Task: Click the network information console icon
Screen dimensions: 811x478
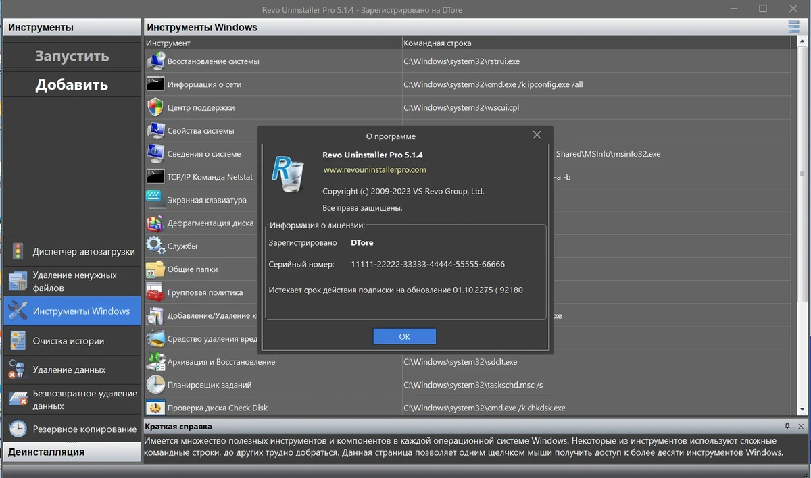Action: 155,84
